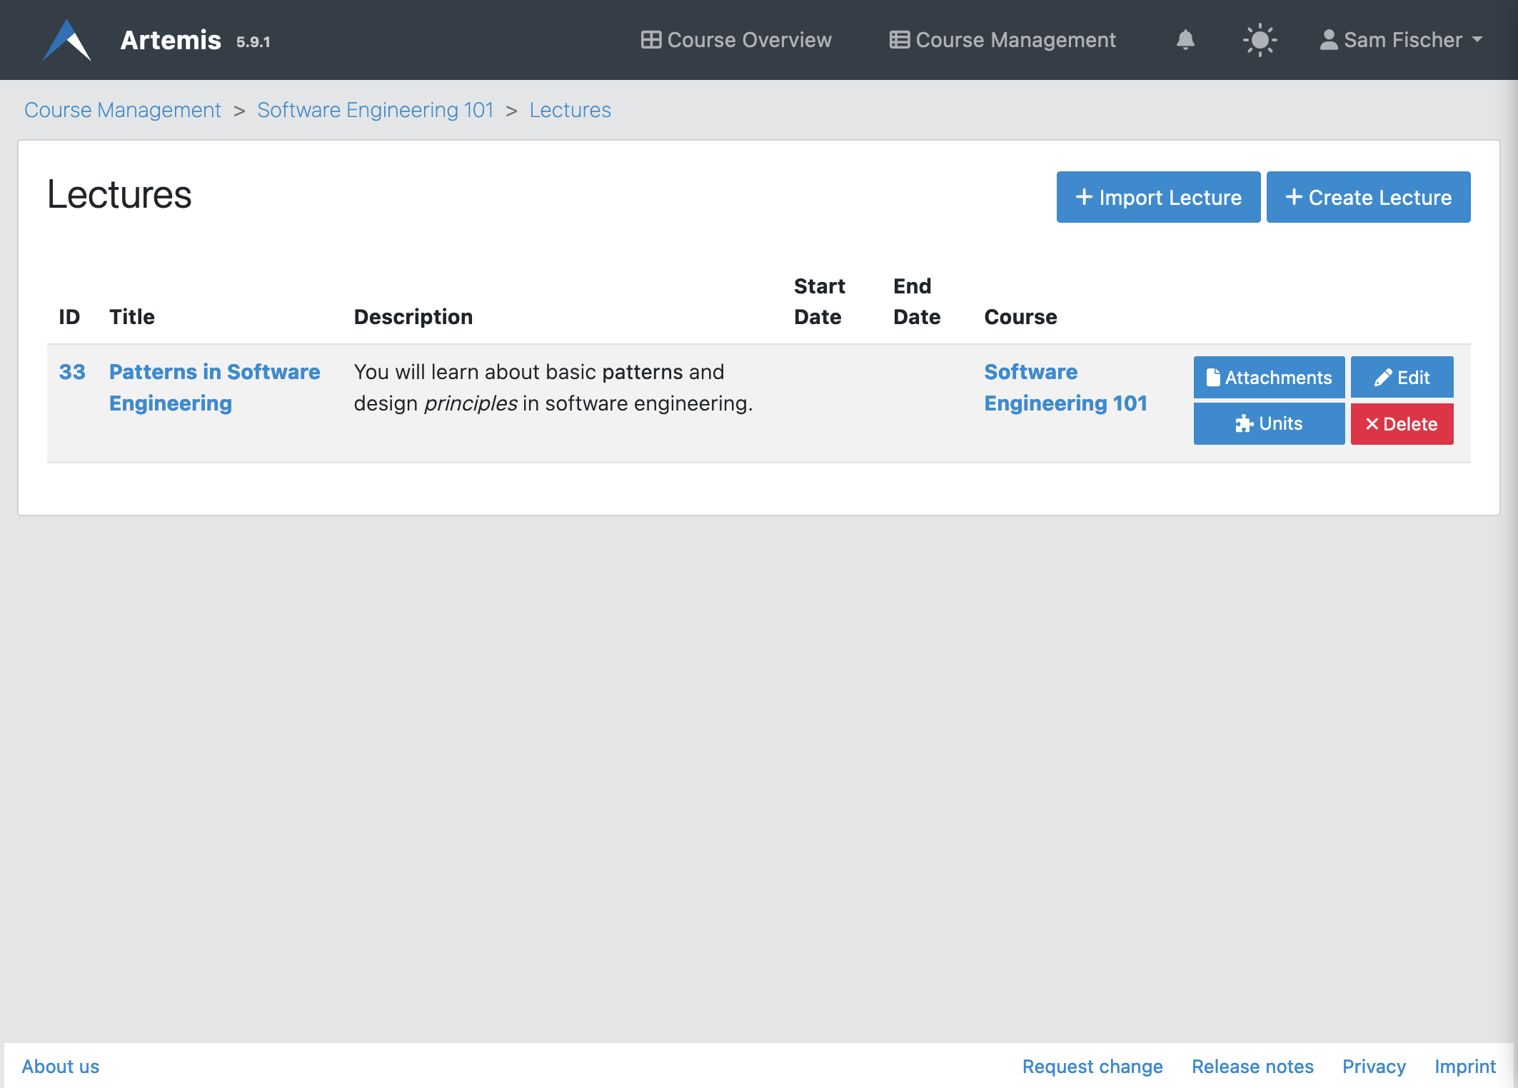Open the Patterns in Software Engineering title link
The width and height of the screenshot is (1518, 1088).
214,387
